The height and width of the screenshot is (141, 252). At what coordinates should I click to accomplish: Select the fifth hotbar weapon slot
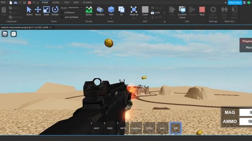click(x=149, y=128)
